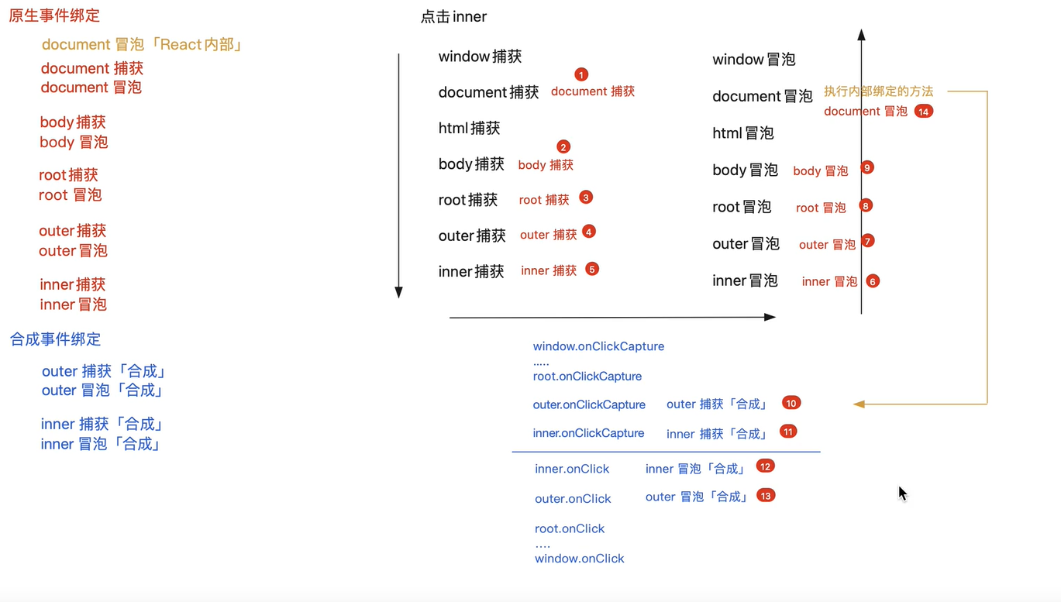
Task: Click the small red 'body 冒泡' annotation beside black 'body冒泡'
Action: click(821, 170)
